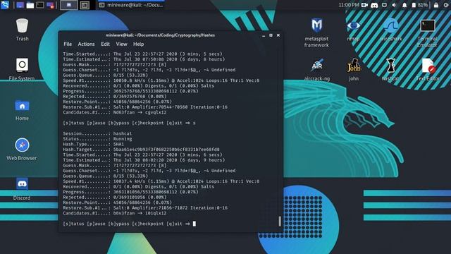
Task: Click the lock screen panel icon
Action: (436, 5)
